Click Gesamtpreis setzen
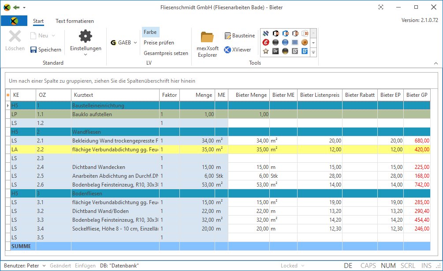The image size is (443, 271). pyautogui.click(x=166, y=53)
